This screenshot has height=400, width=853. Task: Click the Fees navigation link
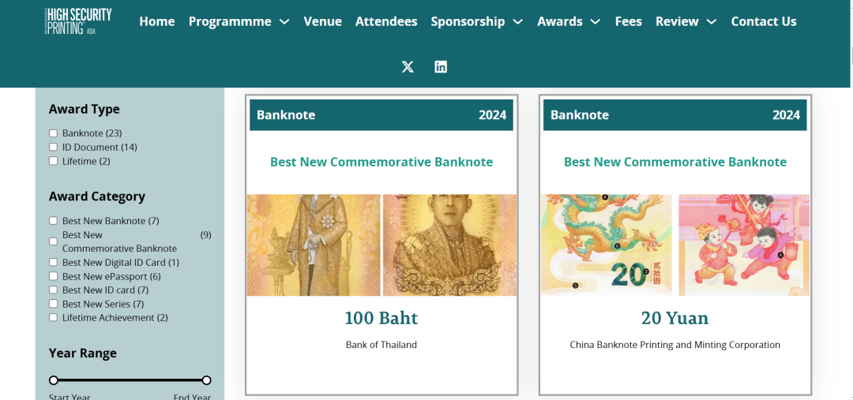[628, 22]
